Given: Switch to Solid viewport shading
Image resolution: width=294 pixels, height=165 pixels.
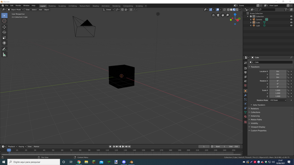Looking at the screenshot, I should (x=231, y=10).
